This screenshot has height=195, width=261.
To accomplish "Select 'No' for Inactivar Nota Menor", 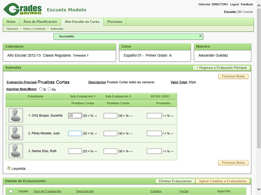I will click(x=49, y=89).
